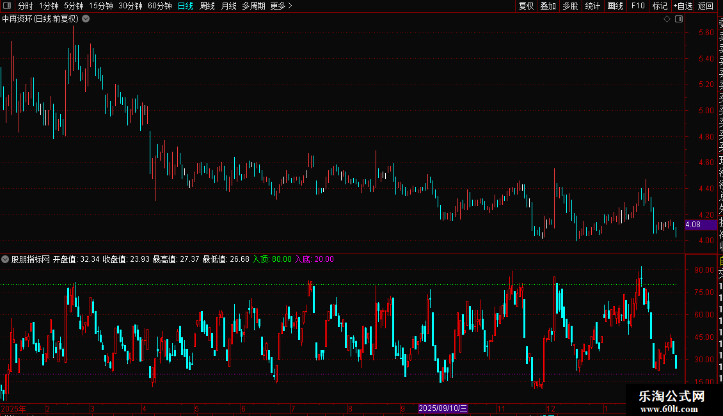Click the 最低值: 26.68 readout

click(x=226, y=259)
